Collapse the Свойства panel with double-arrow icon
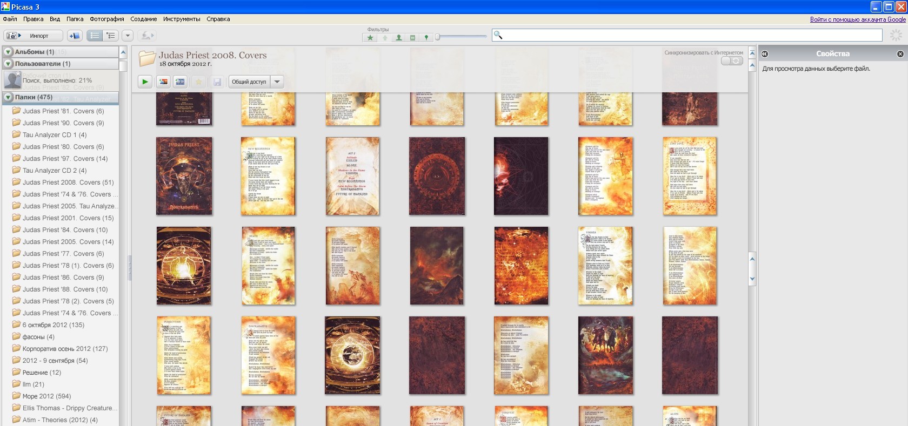 tap(765, 54)
